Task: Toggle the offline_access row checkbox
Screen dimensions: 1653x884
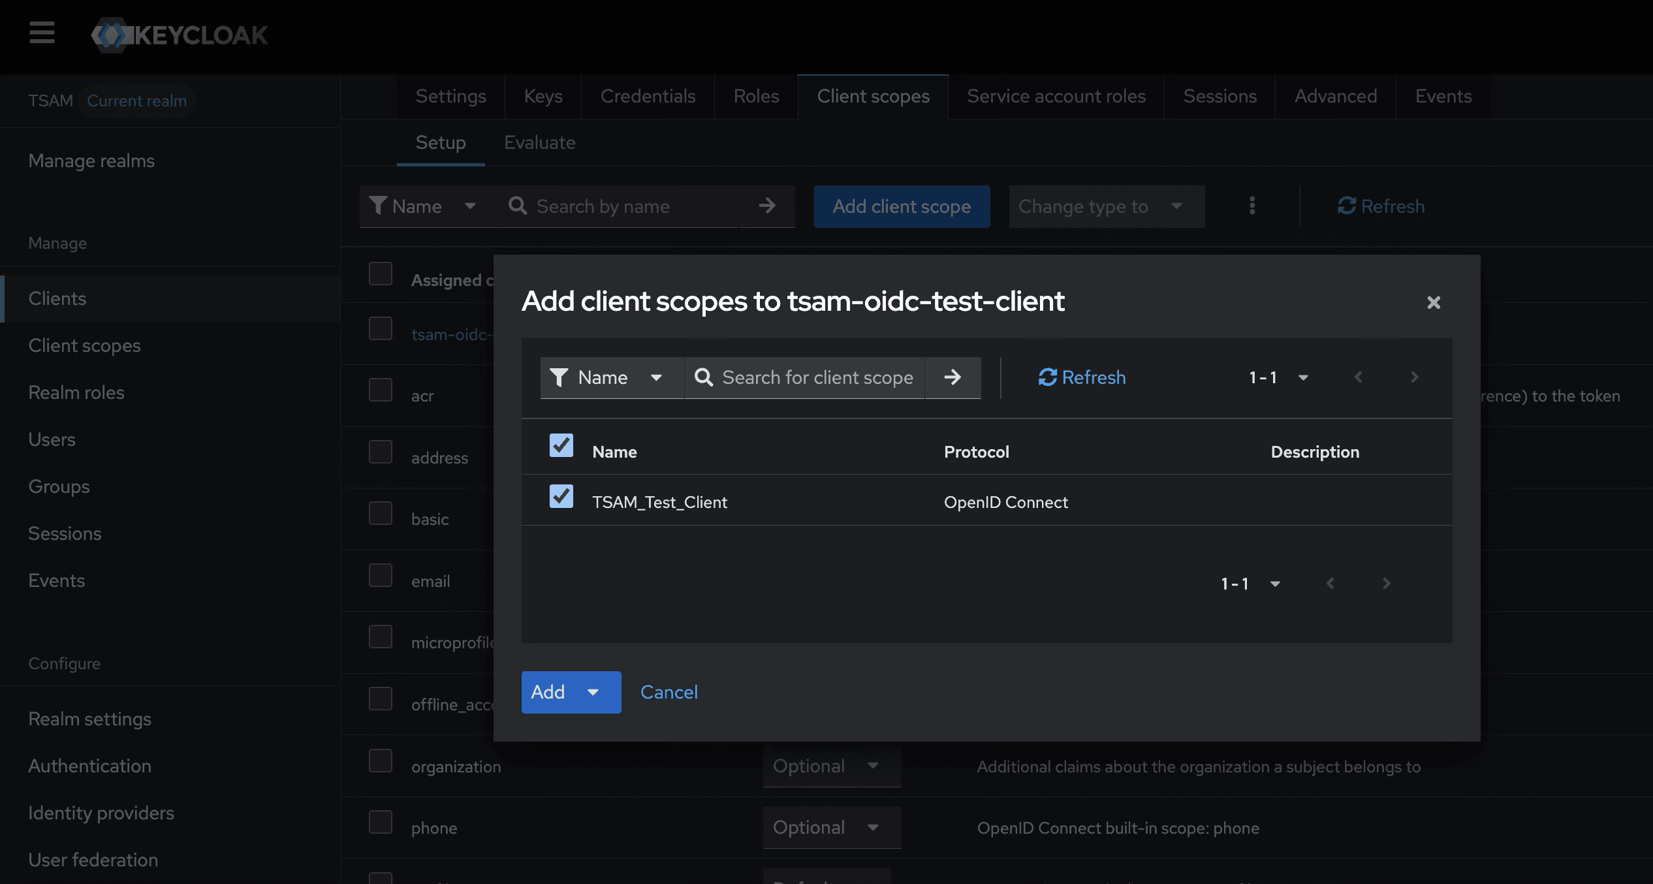Action: tap(381, 699)
